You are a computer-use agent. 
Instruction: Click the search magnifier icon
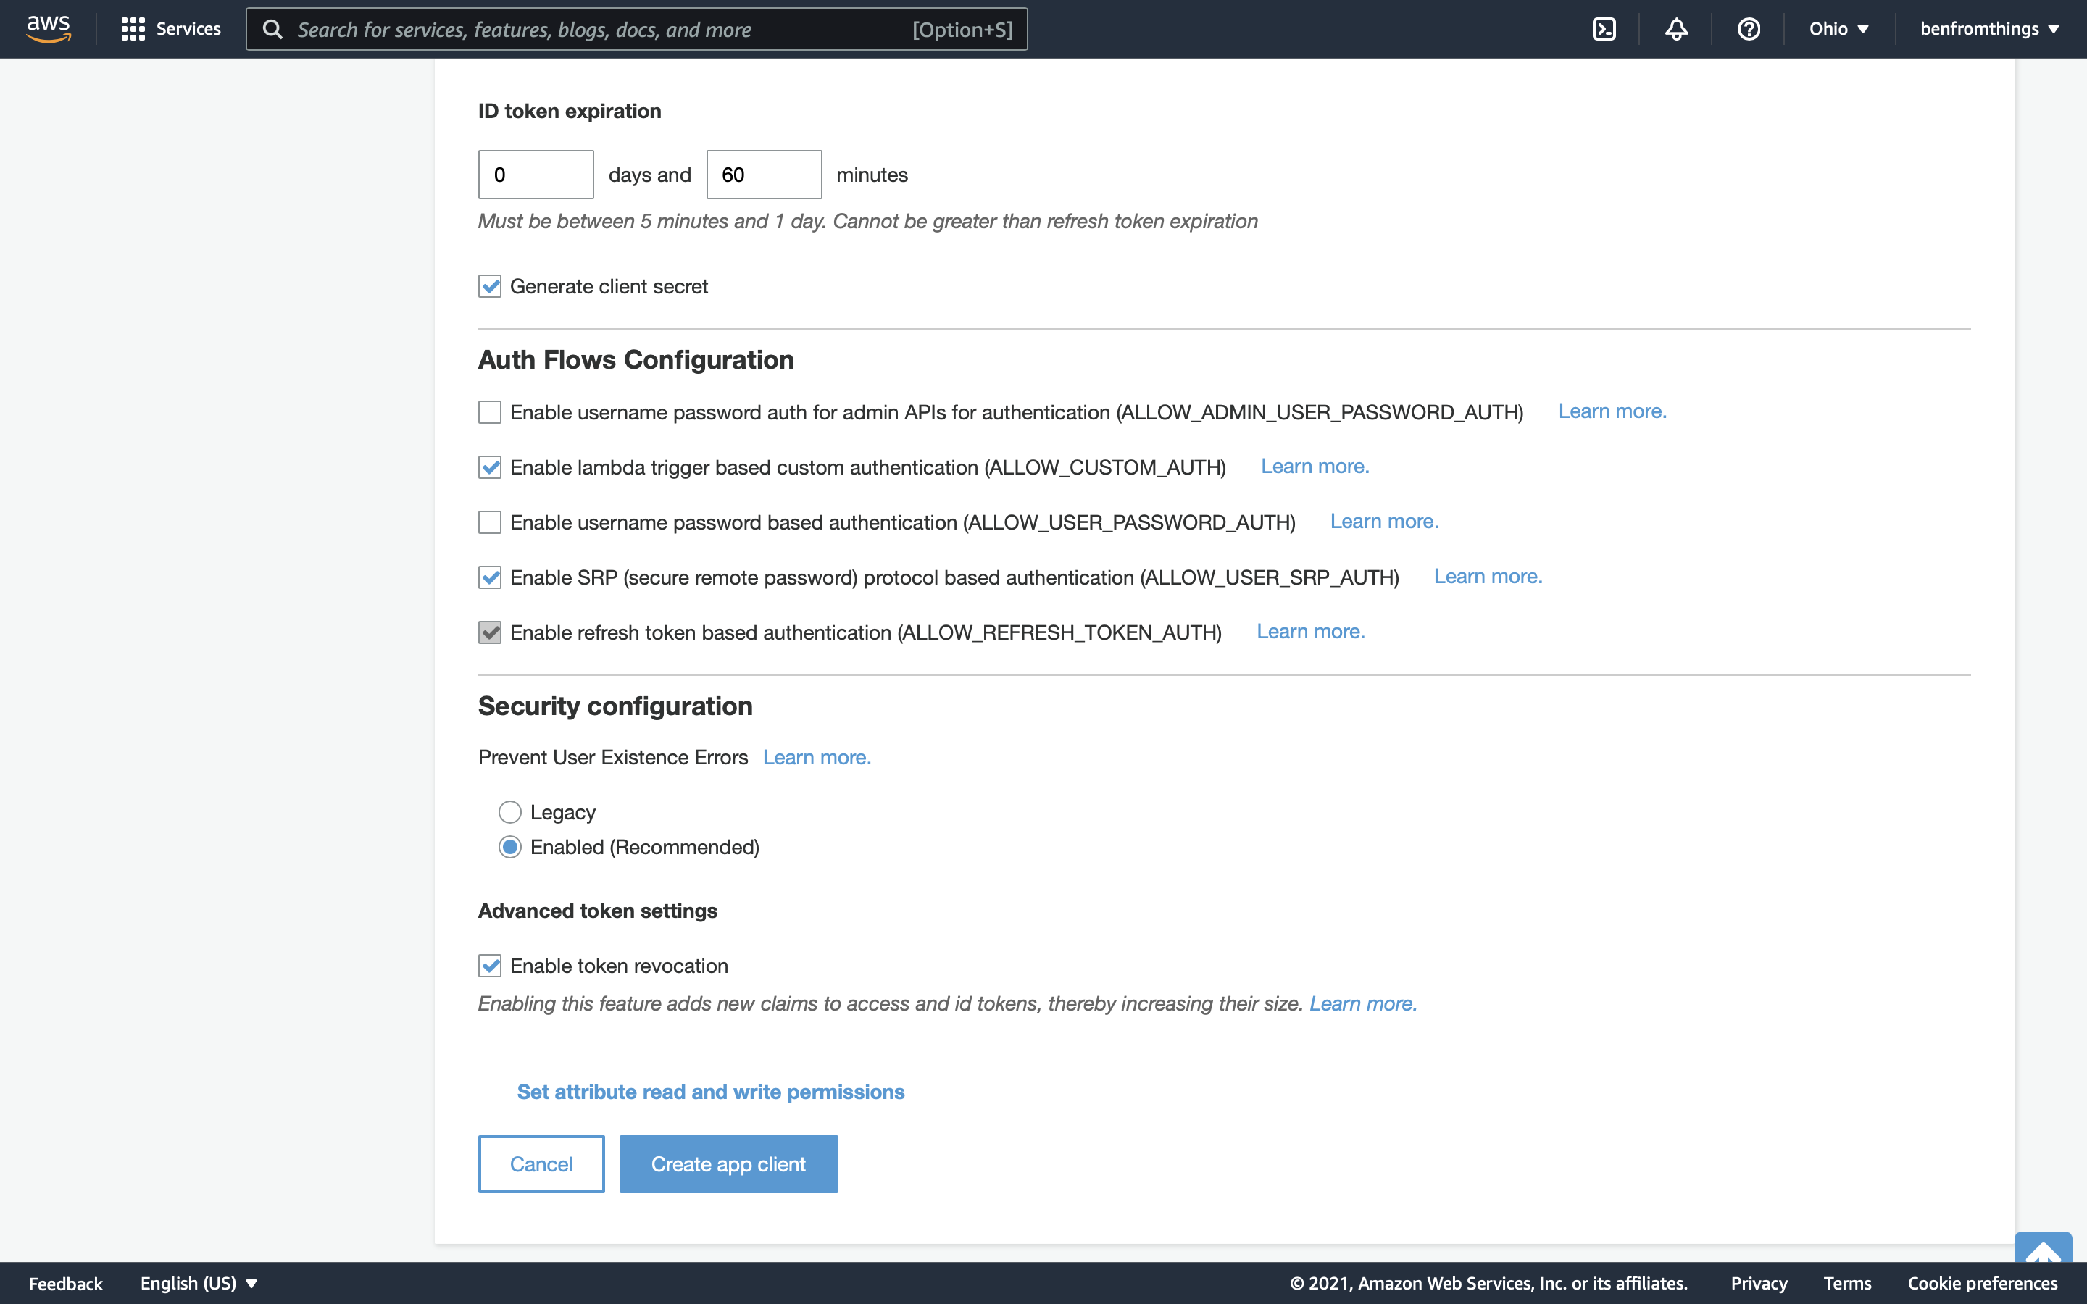272,29
